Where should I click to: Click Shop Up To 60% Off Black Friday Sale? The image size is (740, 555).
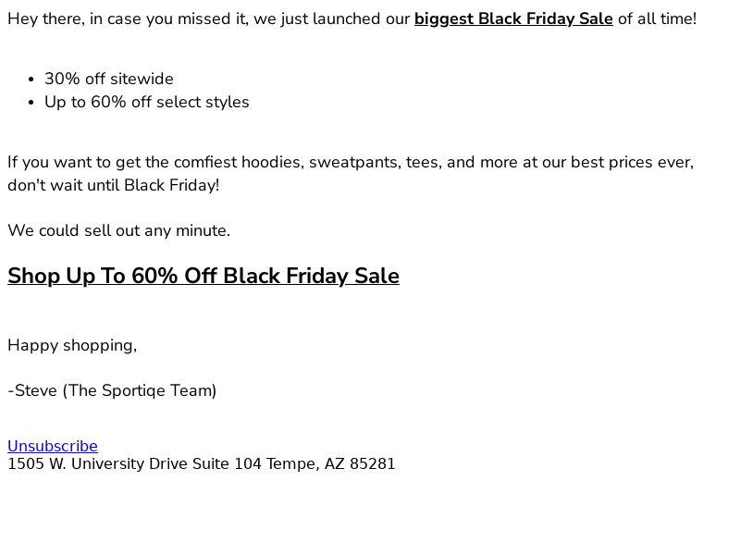point(203,276)
